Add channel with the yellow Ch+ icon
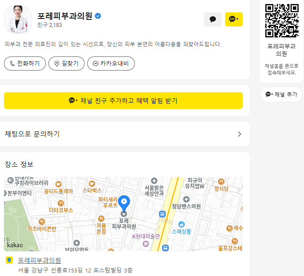The image size is (304, 276). coord(234,19)
